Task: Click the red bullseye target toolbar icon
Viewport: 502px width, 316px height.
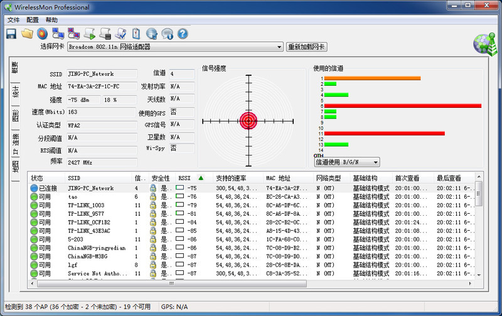Action: tap(42, 34)
